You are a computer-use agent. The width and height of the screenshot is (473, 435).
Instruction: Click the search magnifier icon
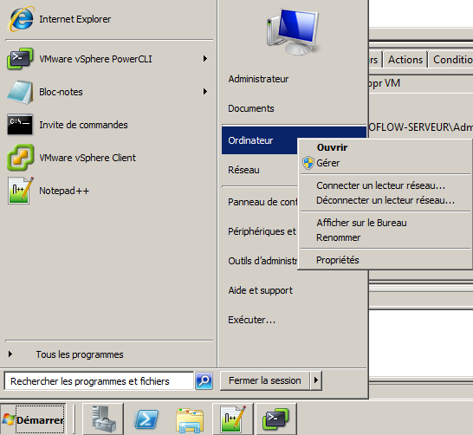pyautogui.click(x=204, y=380)
